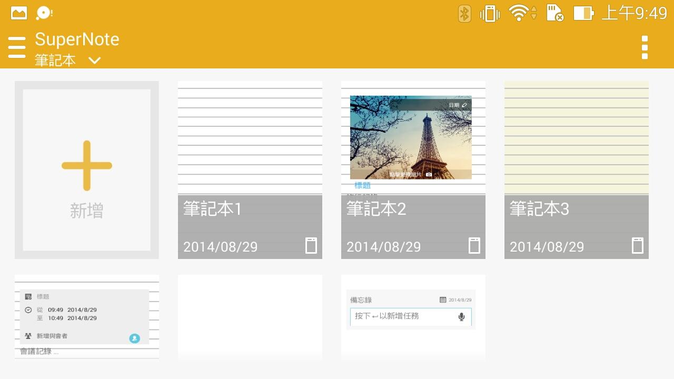Tap the 2014/08/29 date on 筆記本3
674x379 pixels.
547,247
